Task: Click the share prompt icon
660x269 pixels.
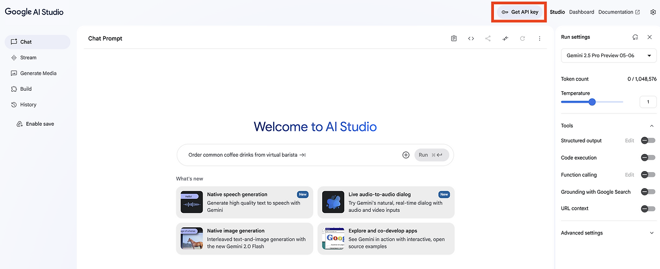Action: (x=488, y=39)
